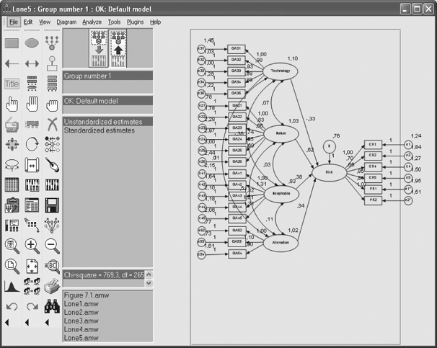Click the Risk latent variable ellipse
Screen dimensions: 437x348
(x=329, y=172)
